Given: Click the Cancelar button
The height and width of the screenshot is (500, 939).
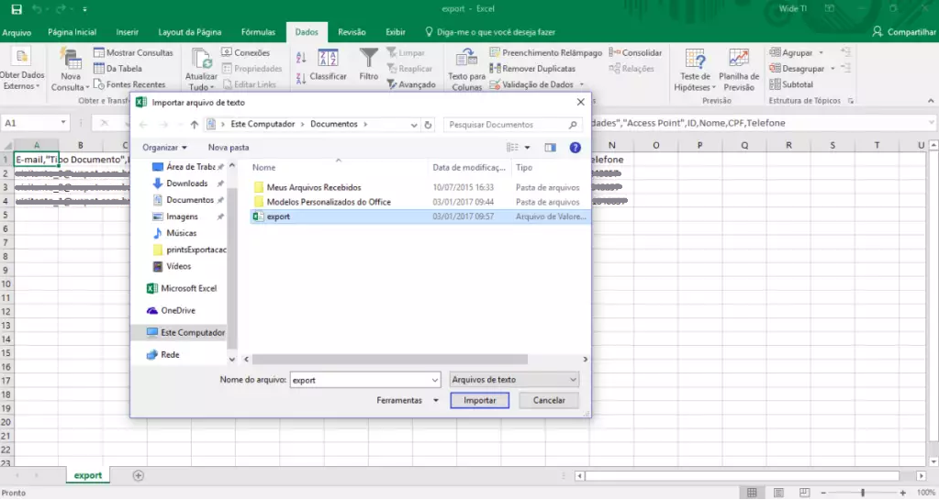Looking at the screenshot, I should pos(549,400).
